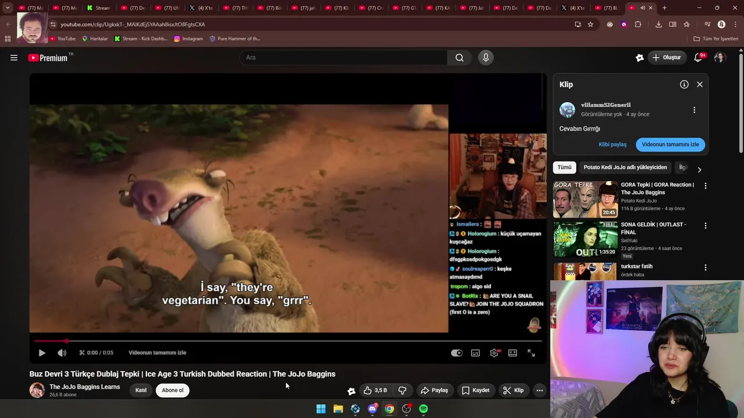The height and width of the screenshot is (418, 744).
Task: Click Videonun tamamını izle in player controls
Action: pyautogui.click(x=157, y=352)
